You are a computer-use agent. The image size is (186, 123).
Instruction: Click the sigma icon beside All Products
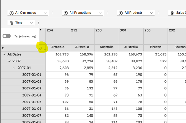[x=121, y=13]
